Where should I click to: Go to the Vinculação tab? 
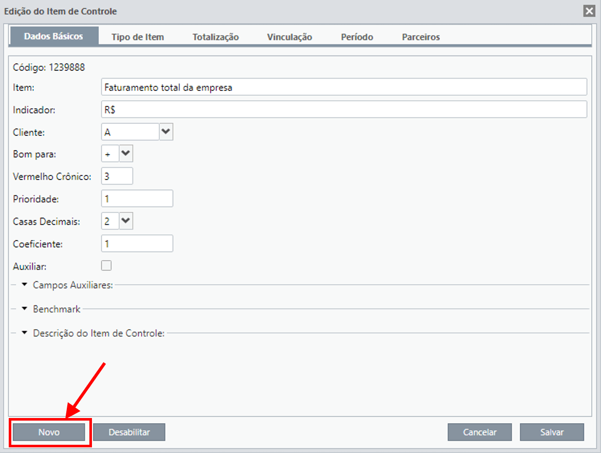[289, 37]
